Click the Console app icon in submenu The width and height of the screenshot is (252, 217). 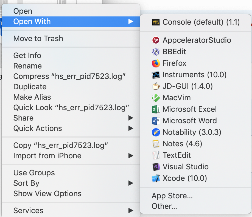tap(156, 22)
